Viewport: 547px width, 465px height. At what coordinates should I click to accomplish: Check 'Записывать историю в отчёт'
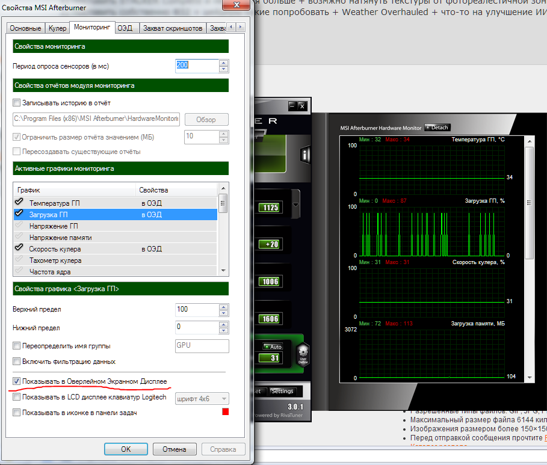tap(16, 102)
